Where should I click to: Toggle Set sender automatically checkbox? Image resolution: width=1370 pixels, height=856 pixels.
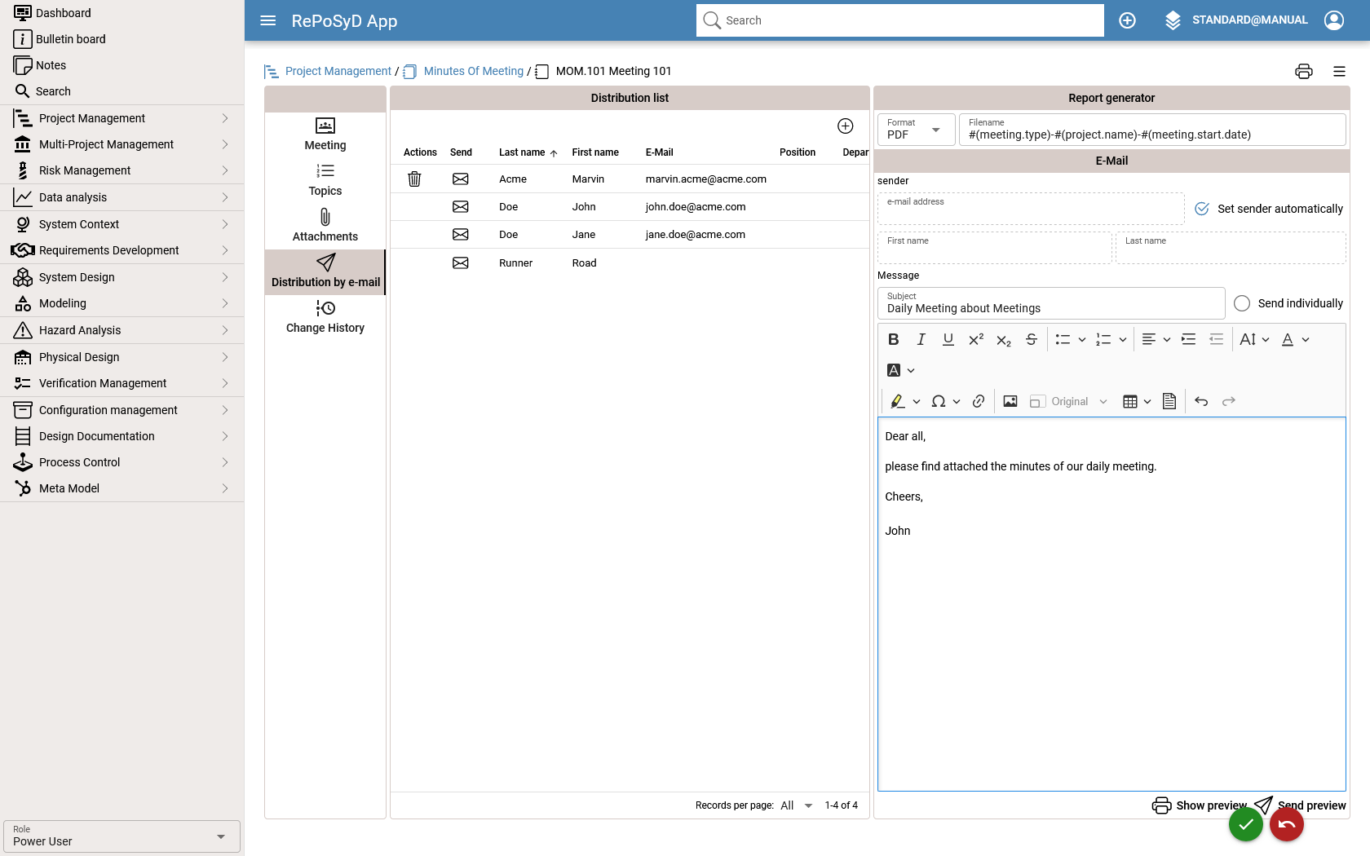pos(1202,209)
